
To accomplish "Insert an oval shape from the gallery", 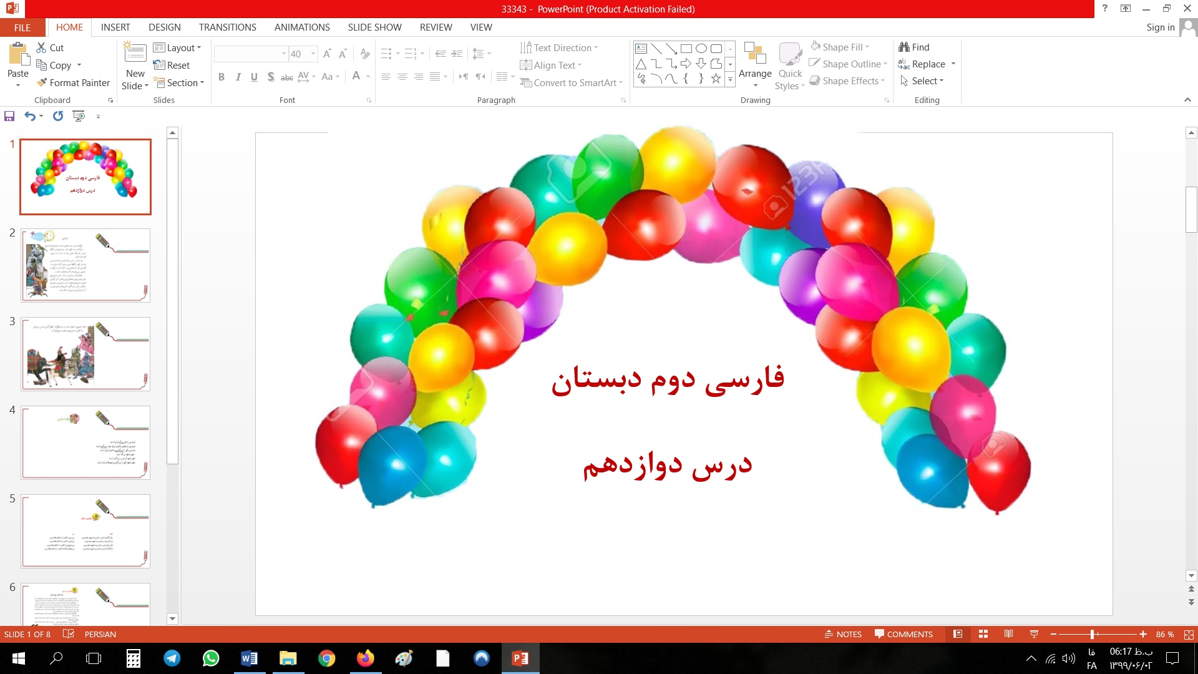I will 700,47.
